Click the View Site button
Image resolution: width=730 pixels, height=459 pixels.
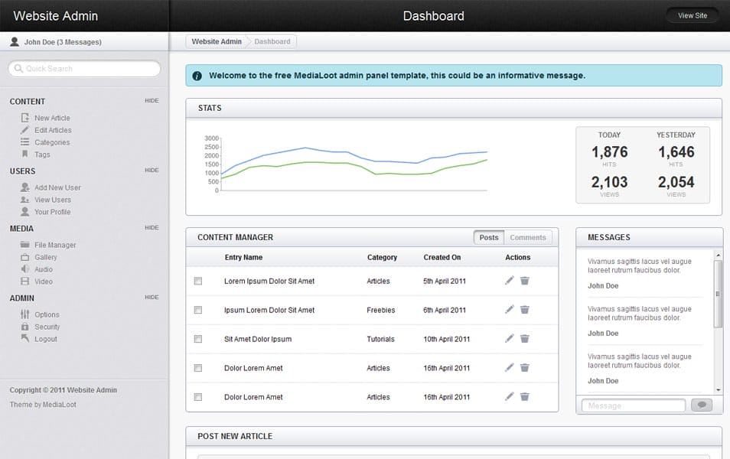click(691, 15)
